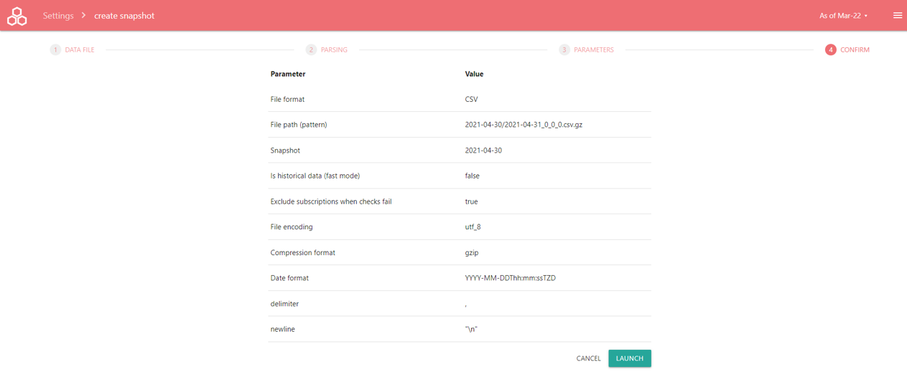Click the step 3 circle icon
Viewport: 907px width, 377px height.
564,49
